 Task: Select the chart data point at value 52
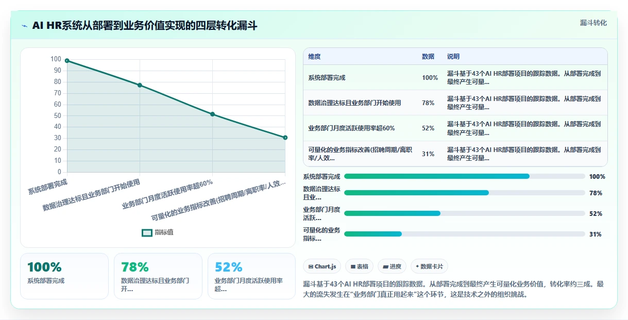click(212, 114)
